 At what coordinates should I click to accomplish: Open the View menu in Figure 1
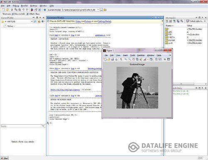coord(118,55)
